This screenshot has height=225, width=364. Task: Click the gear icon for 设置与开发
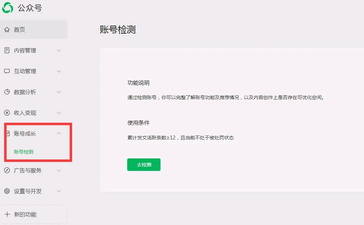coord(7,191)
